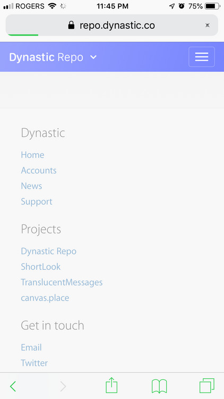The image size is (224, 399).
Task: Open the hamburger navigation menu
Action: pos(202,57)
